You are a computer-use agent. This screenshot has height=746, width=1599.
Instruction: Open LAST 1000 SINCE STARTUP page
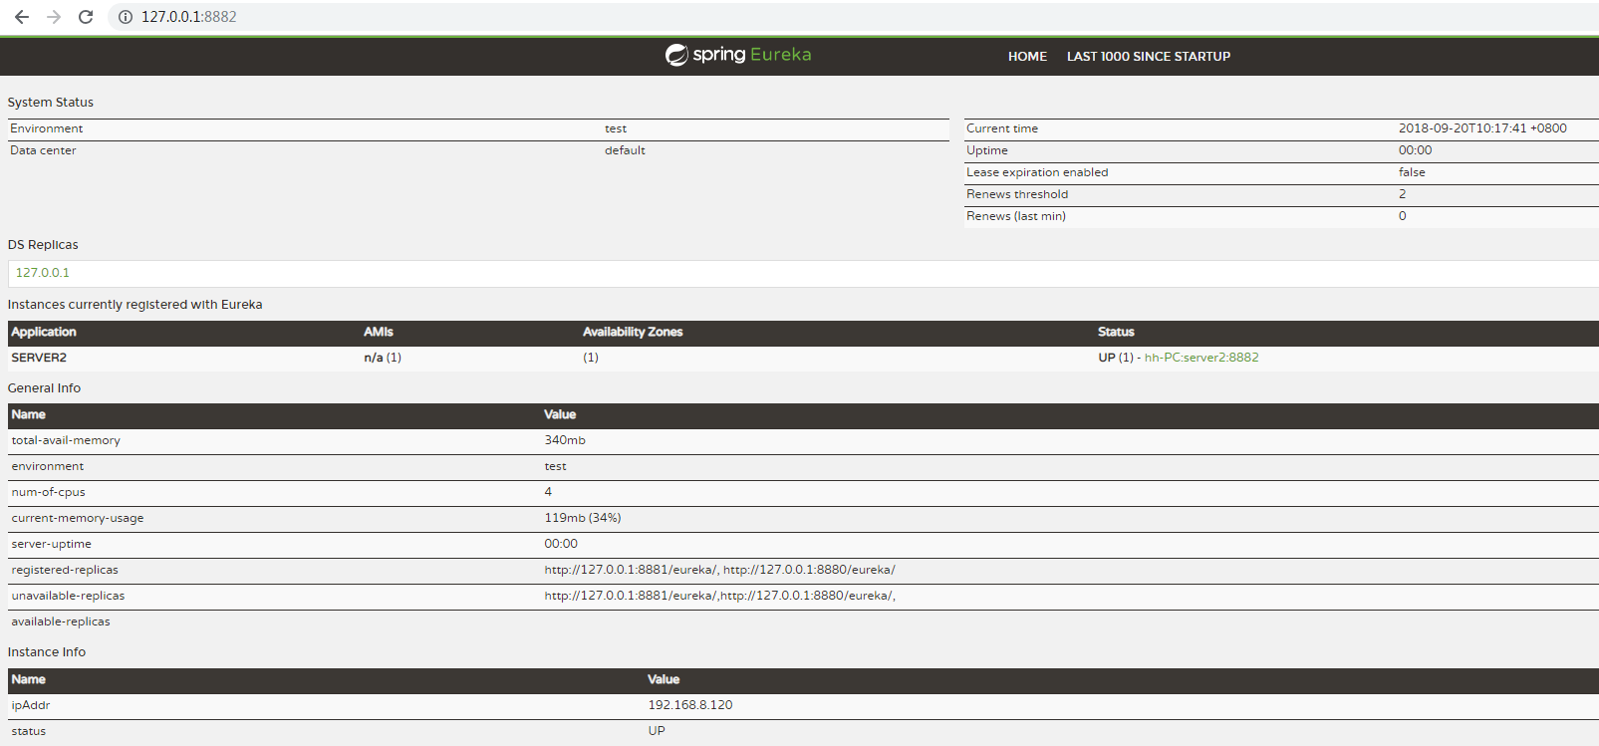pyautogui.click(x=1149, y=57)
